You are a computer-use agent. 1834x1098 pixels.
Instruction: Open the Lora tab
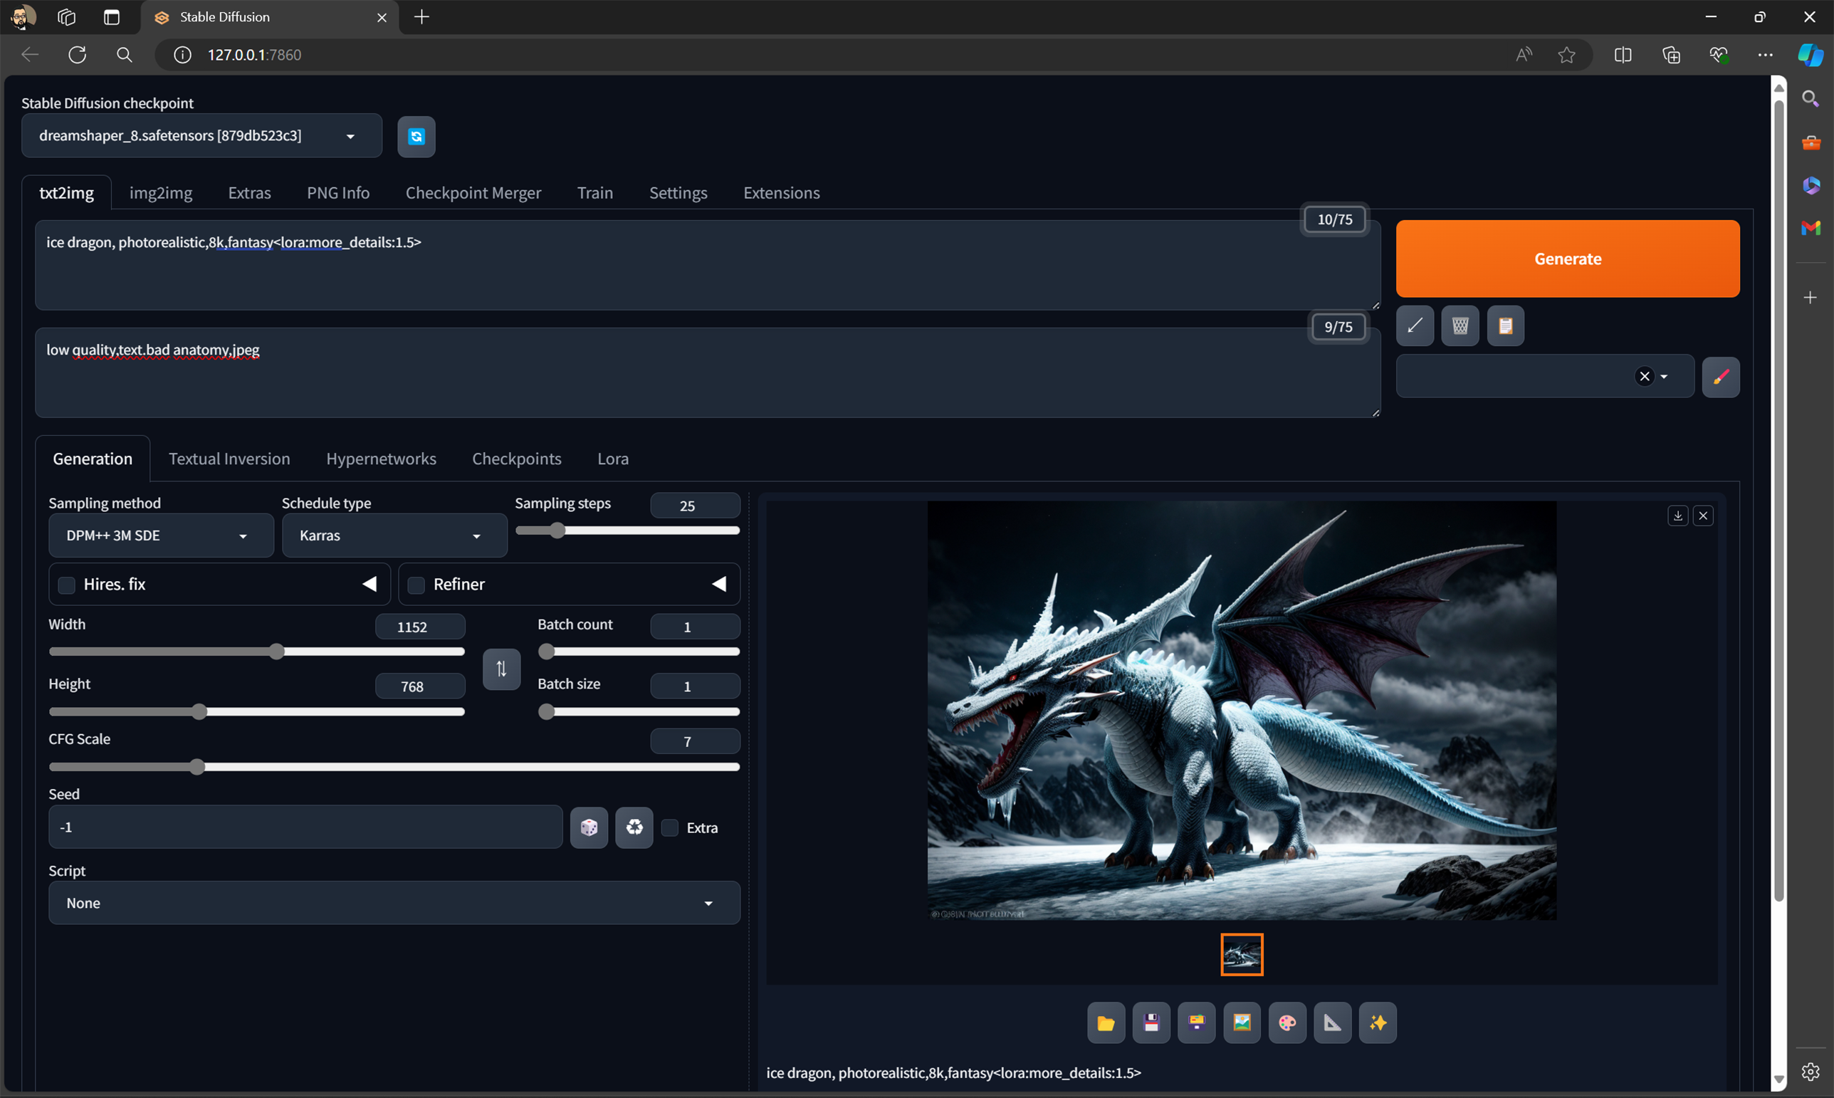(x=612, y=459)
